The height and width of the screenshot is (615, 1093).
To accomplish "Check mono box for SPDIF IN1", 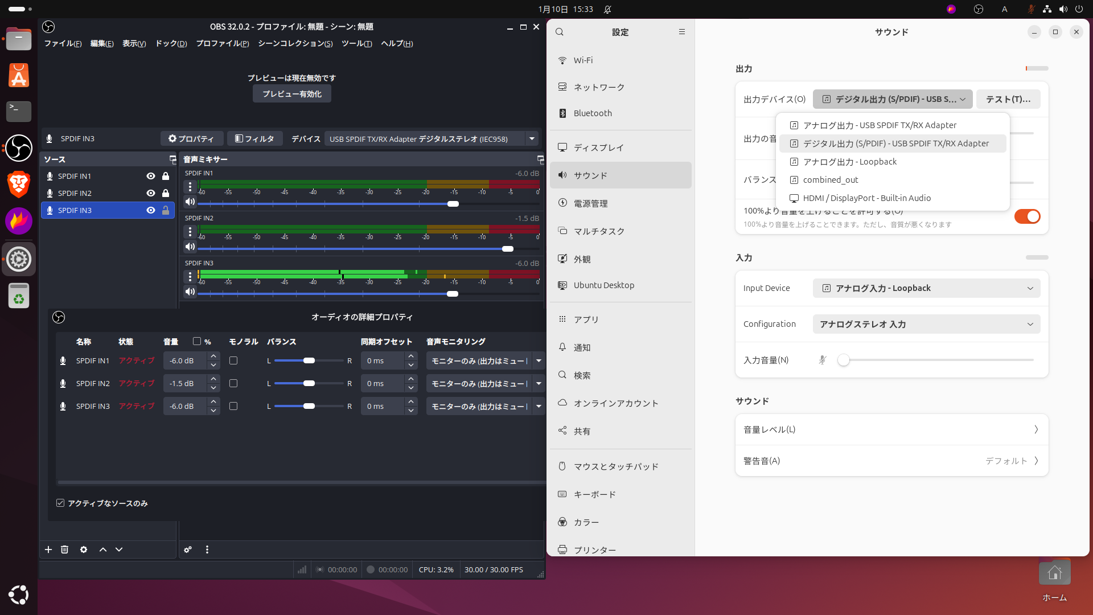I will [233, 360].
